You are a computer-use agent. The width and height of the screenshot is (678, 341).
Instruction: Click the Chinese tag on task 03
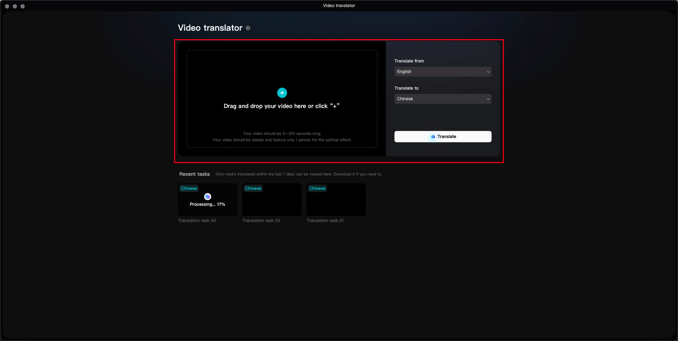(x=253, y=189)
